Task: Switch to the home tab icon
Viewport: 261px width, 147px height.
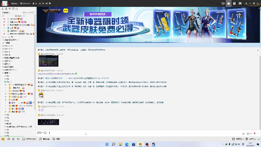Action: (x=229, y=3)
